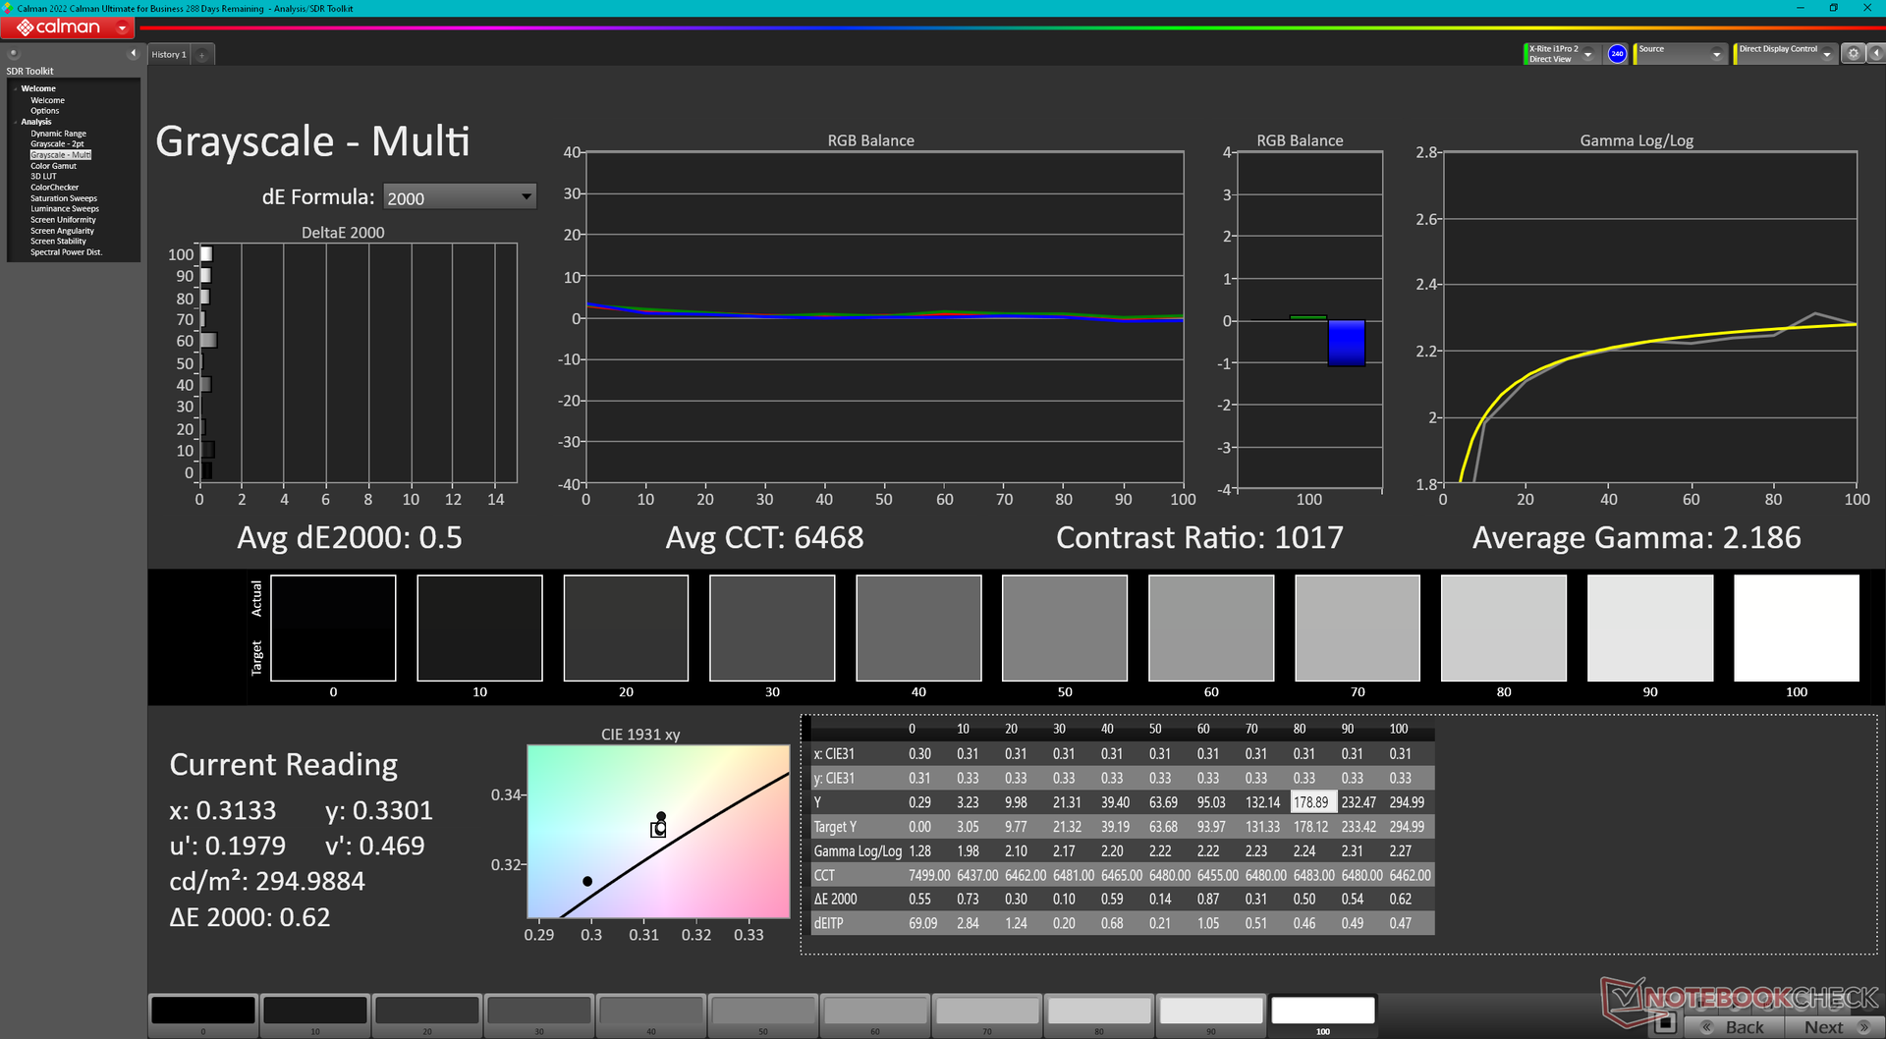This screenshot has width=1886, height=1039.
Task: Click the 80 column Y value cell
Action: [x=1310, y=802]
